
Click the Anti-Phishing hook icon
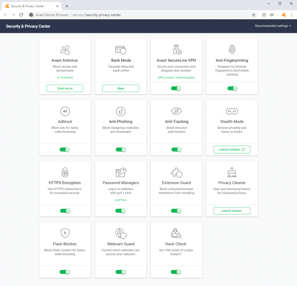click(121, 111)
